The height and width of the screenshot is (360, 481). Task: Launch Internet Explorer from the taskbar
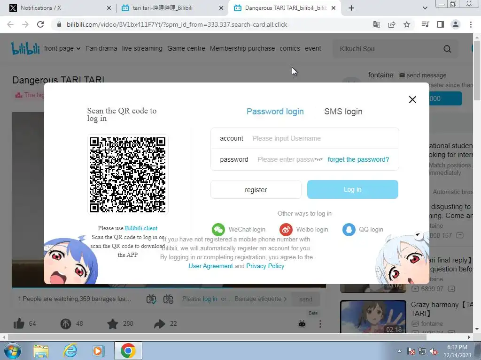pos(70,351)
